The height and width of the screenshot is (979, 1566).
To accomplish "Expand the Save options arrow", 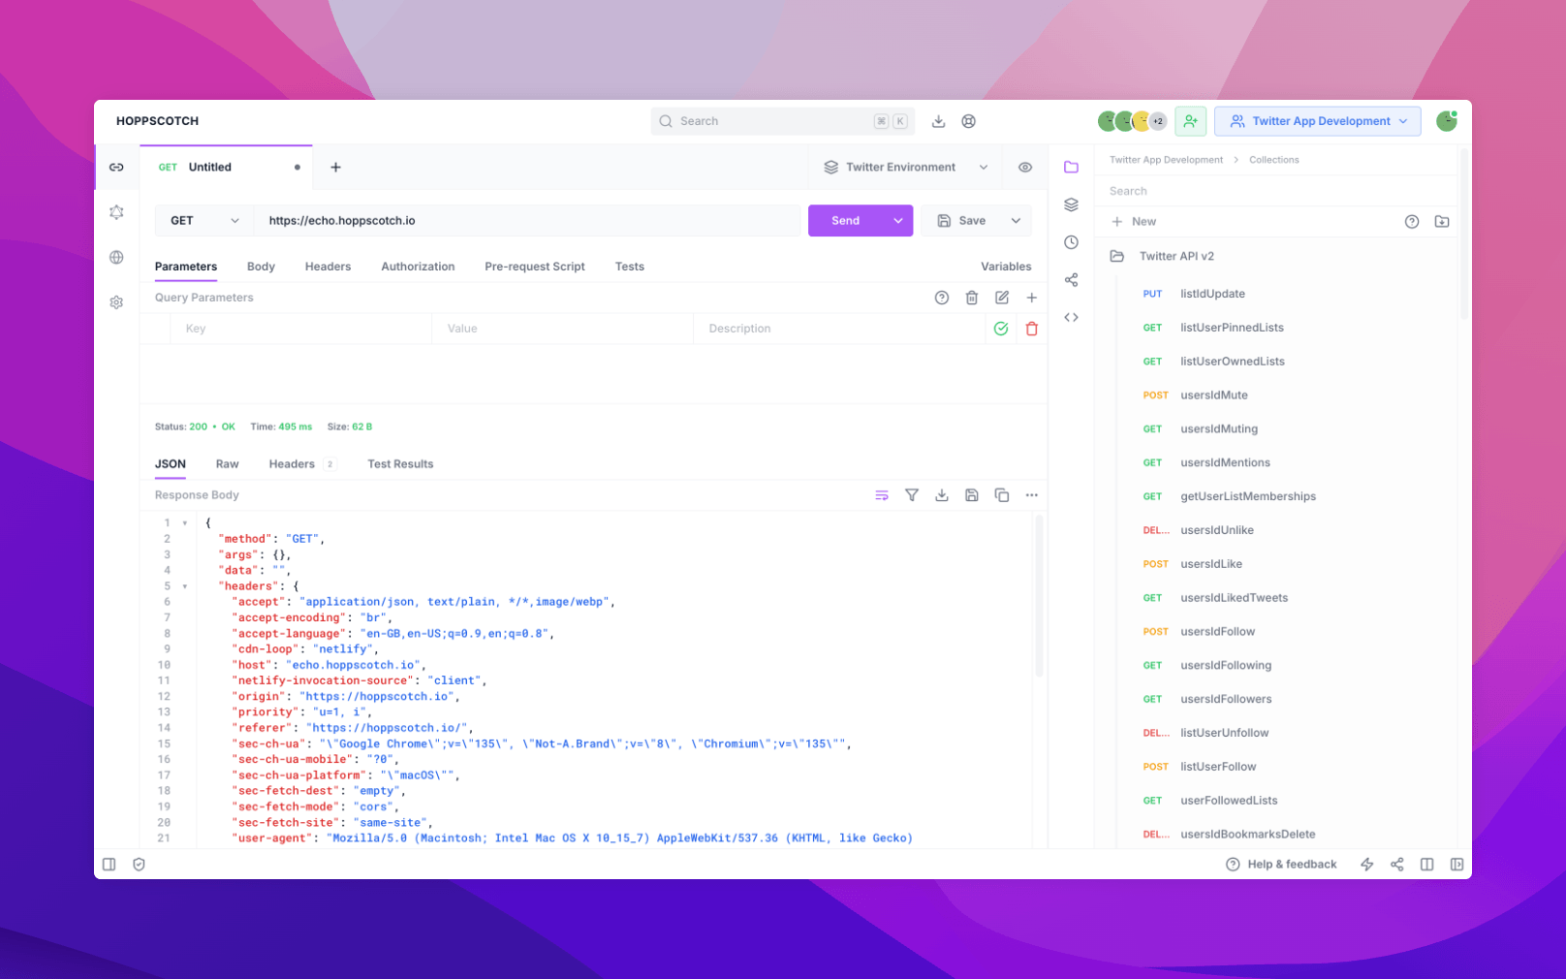I will coord(1016,221).
